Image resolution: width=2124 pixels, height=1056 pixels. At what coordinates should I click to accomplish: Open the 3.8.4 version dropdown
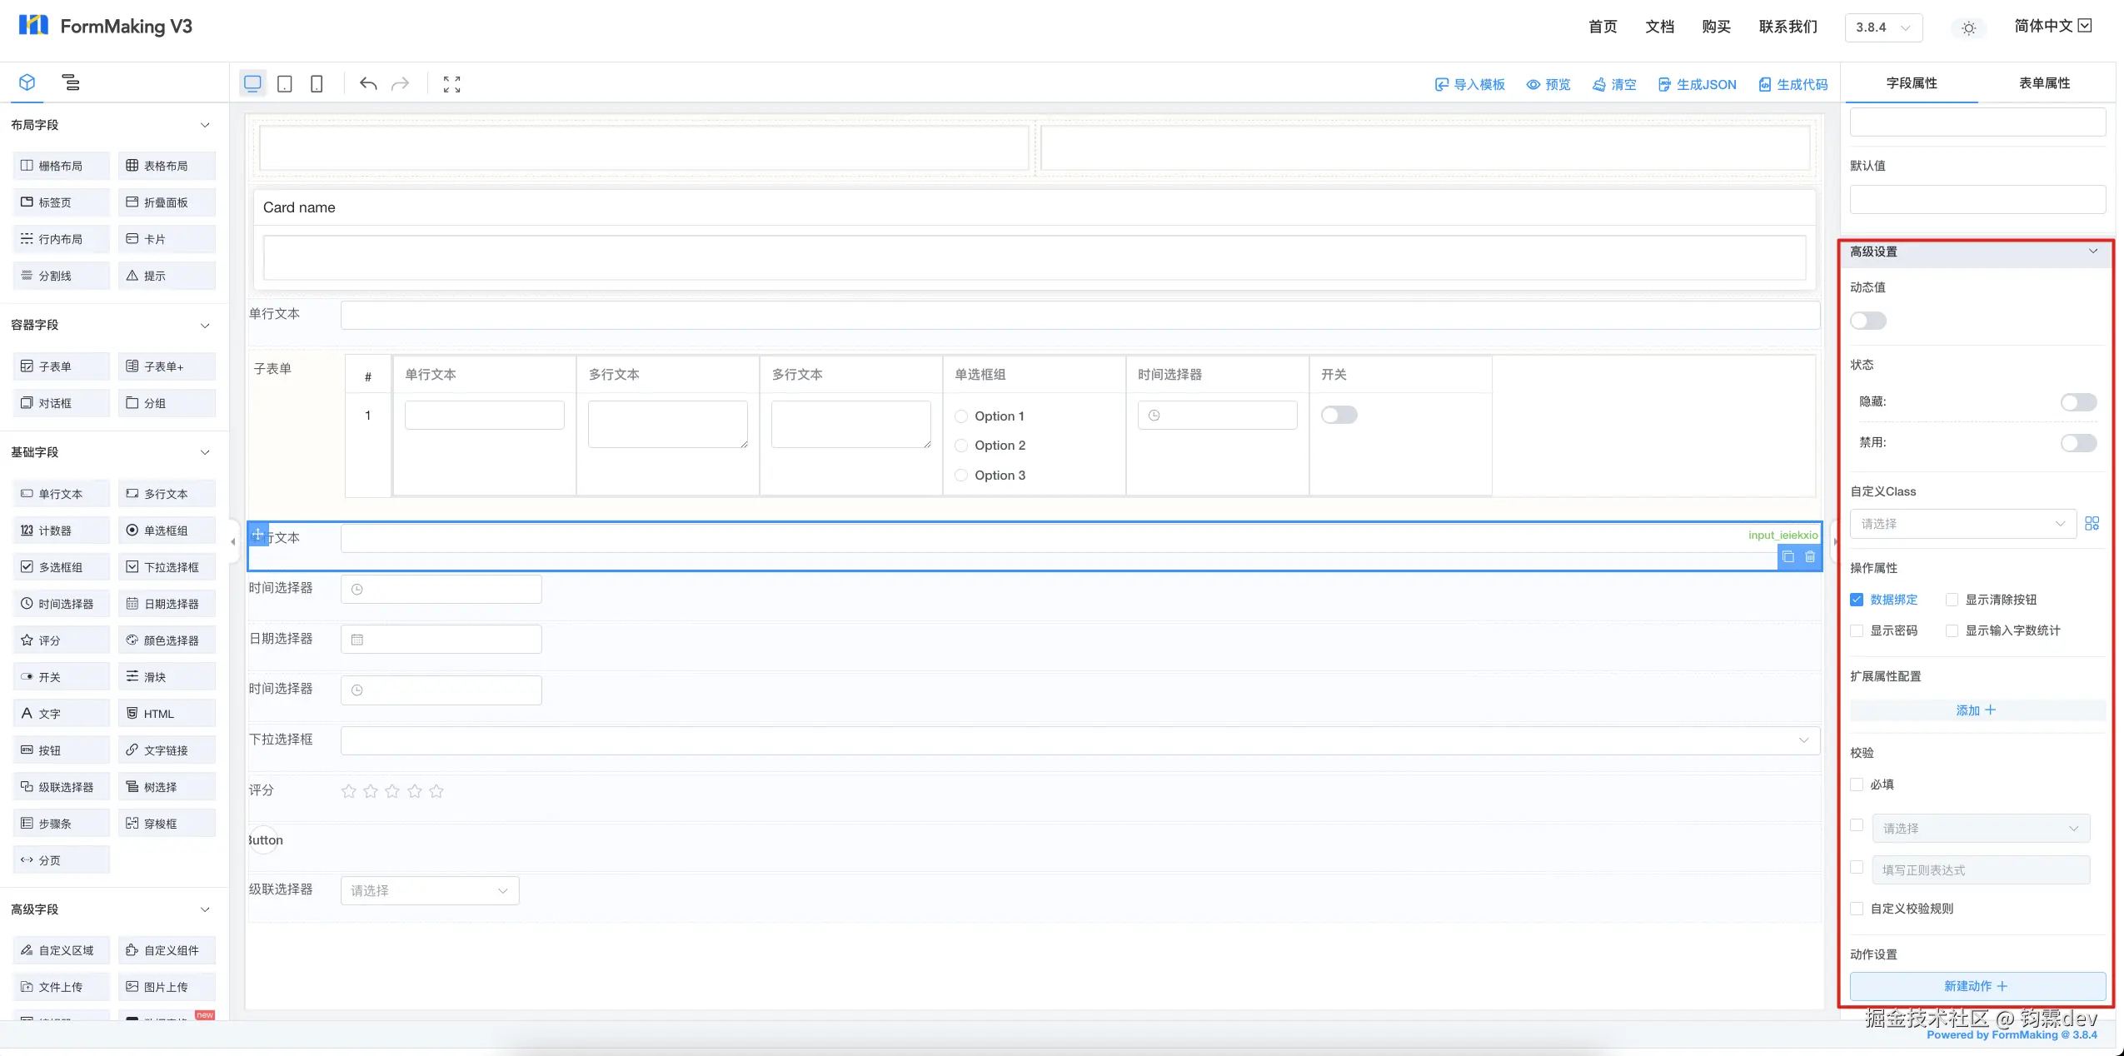pyautogui.click(x=1883, y=27)
